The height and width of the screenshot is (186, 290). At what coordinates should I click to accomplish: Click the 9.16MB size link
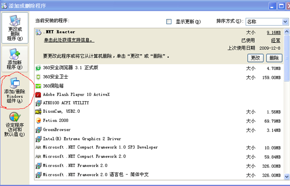click(274, 33)
